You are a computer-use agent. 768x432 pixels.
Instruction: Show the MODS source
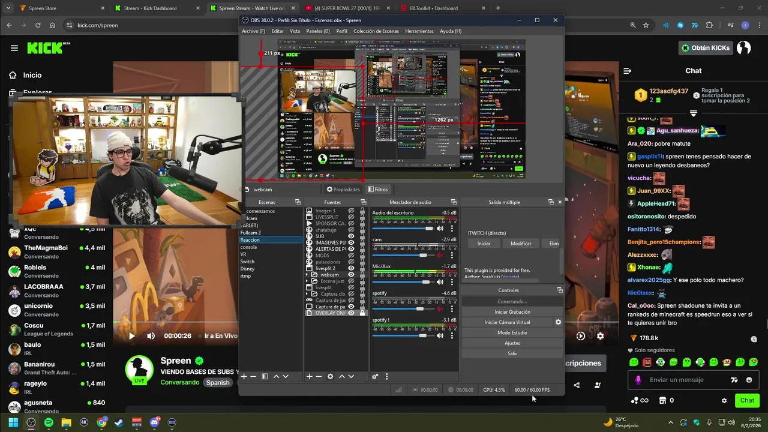point(352,256)
